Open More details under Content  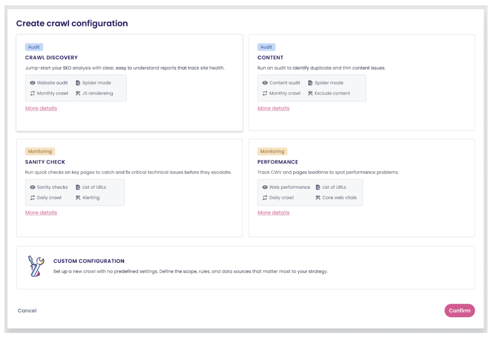click(x=273, y=108)
